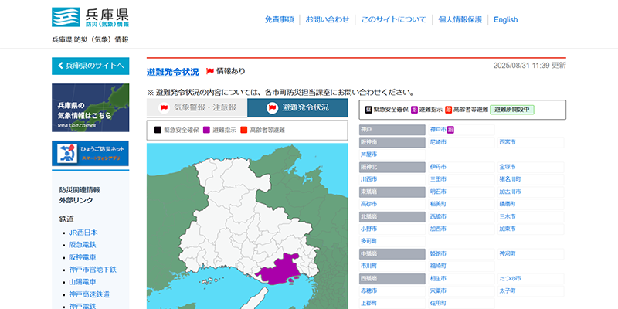Select 市川町 in the city list
The image size is (618, 309).
[x=368, y=266]
